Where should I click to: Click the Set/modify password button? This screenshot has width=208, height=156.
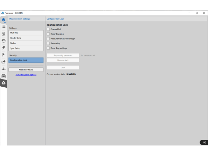point(63,55)
